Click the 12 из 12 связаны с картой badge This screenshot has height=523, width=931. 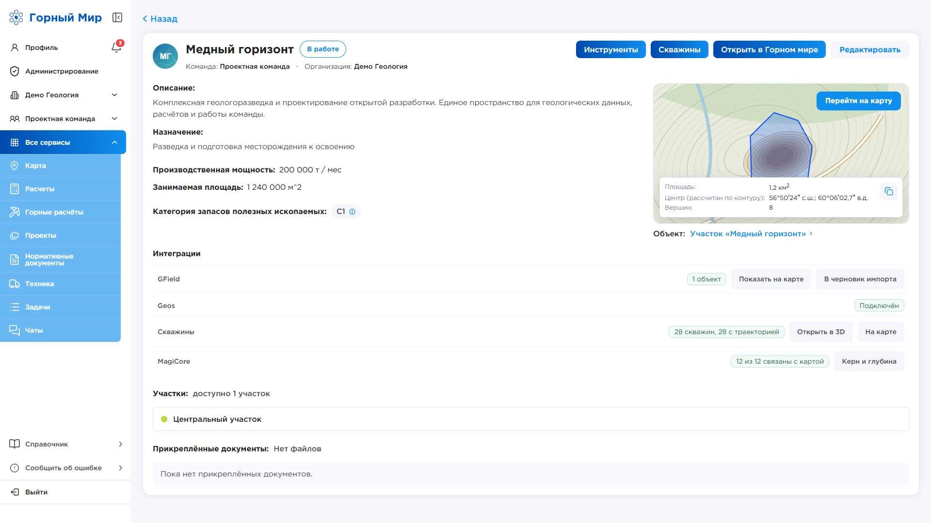(x=779, y=361)
